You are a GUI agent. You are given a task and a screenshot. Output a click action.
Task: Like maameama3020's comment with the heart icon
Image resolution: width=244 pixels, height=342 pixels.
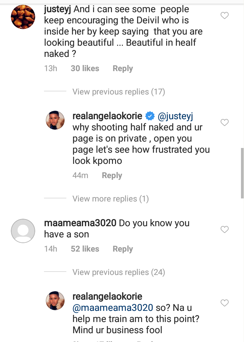click(x=224, y=230)
